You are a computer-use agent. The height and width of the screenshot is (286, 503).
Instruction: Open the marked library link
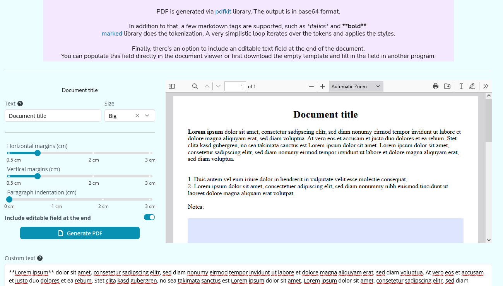tap(112, 34)
